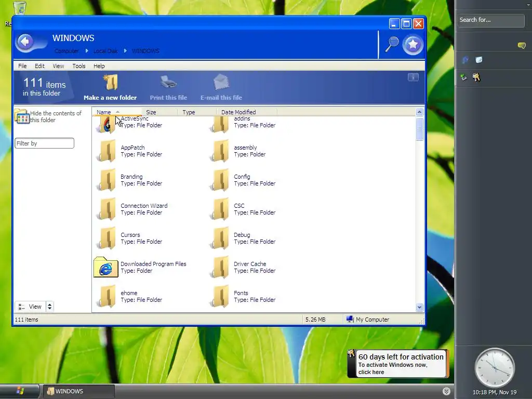Click the keys icon in the sidebar

pos(476,77)
